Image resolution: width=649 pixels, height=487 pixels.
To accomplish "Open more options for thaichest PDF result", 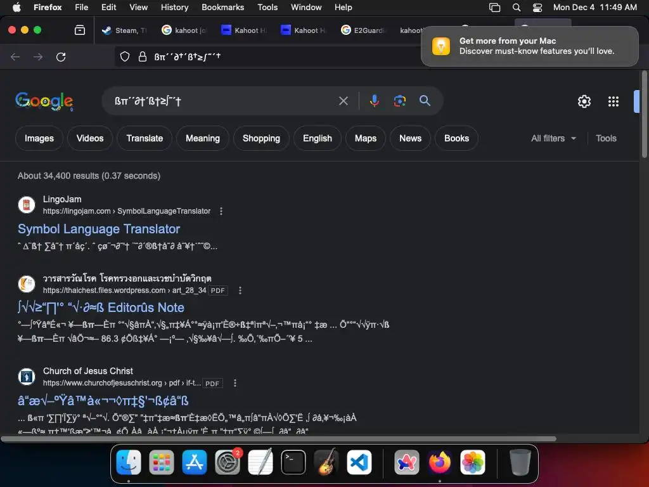I will pos(240,290).
